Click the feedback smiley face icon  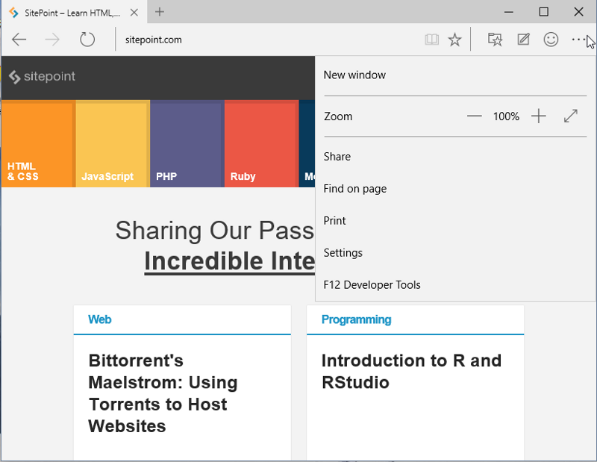(x=551, y=40)
